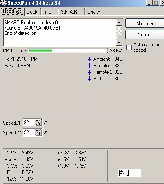The width and height of the screenshot is (164, 184).
Task: Select the 'Fan1: 2318 RPM' reading
Action: [x=21, y=59]
